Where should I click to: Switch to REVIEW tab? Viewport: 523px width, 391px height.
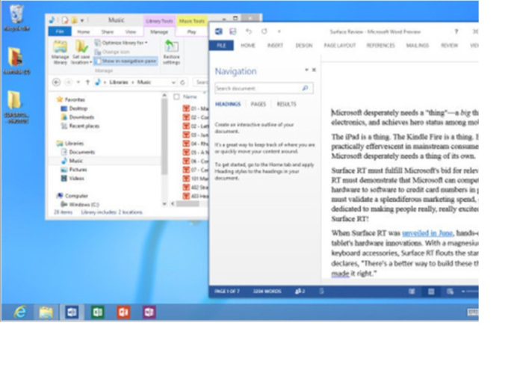(x=449, y=46)
